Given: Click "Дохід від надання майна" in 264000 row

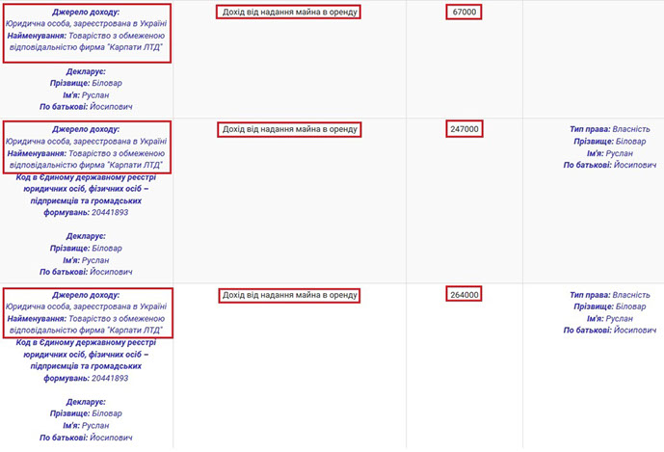Looking at the screenshot, I should (x=289, y=295).
